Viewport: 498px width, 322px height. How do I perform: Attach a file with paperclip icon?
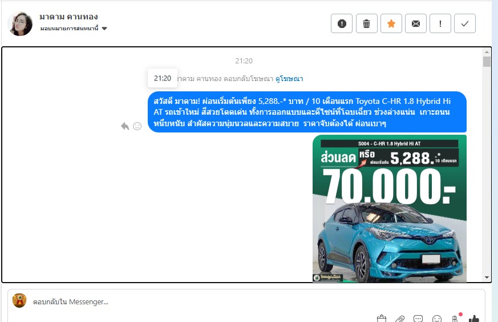(400, 319)
